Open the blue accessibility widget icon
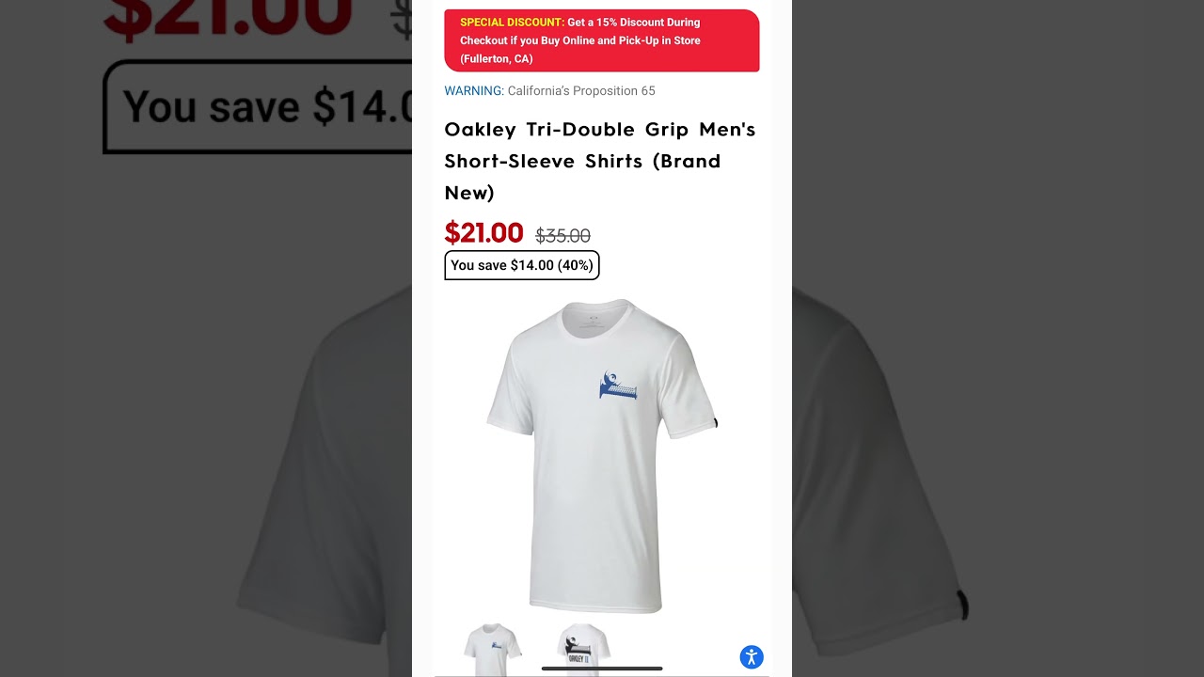Screen dimensions: 1204x677 click(x=752, y=657)
